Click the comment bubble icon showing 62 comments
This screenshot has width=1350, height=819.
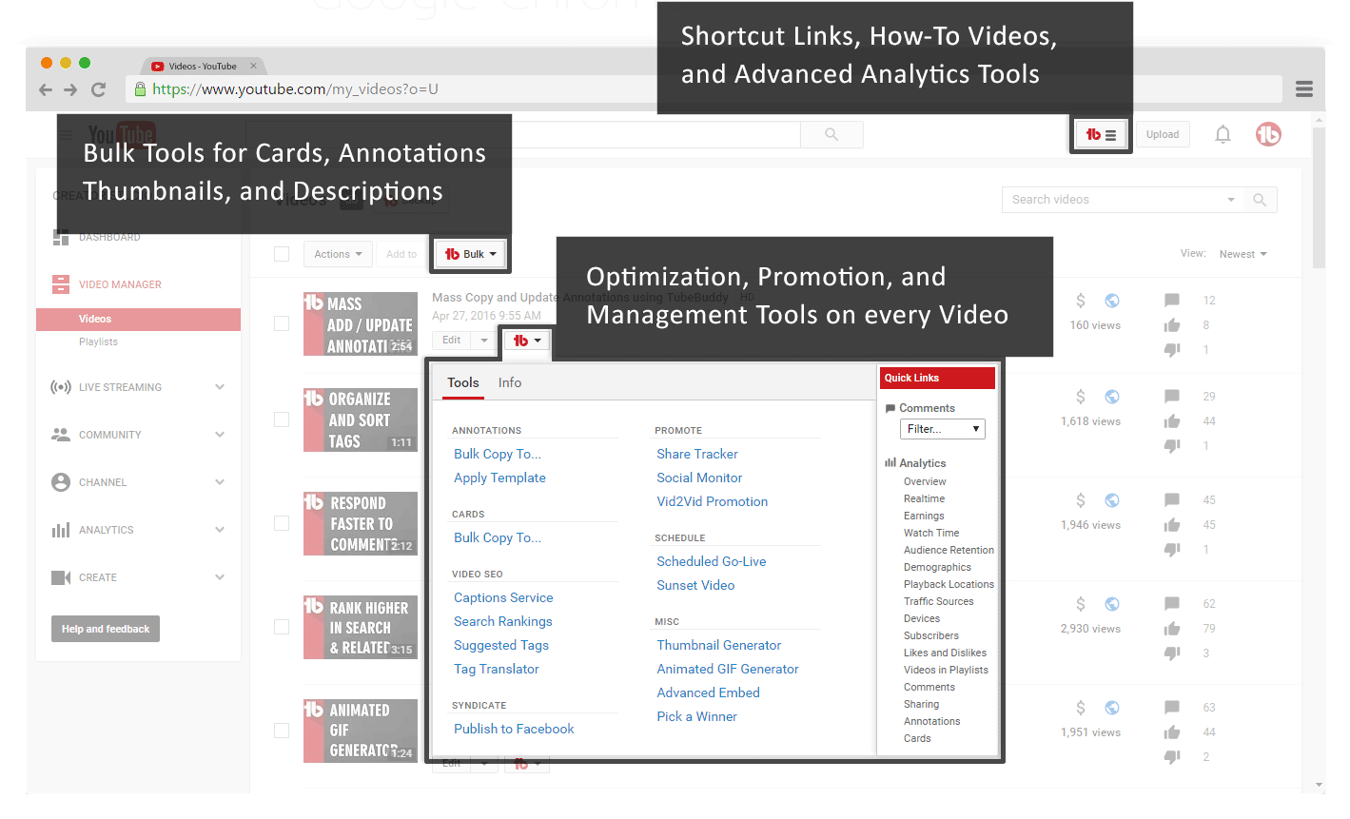[1171, 603]
